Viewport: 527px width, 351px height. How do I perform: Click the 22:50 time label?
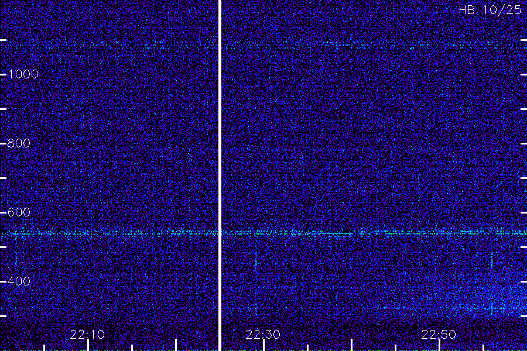coord(439,335)
